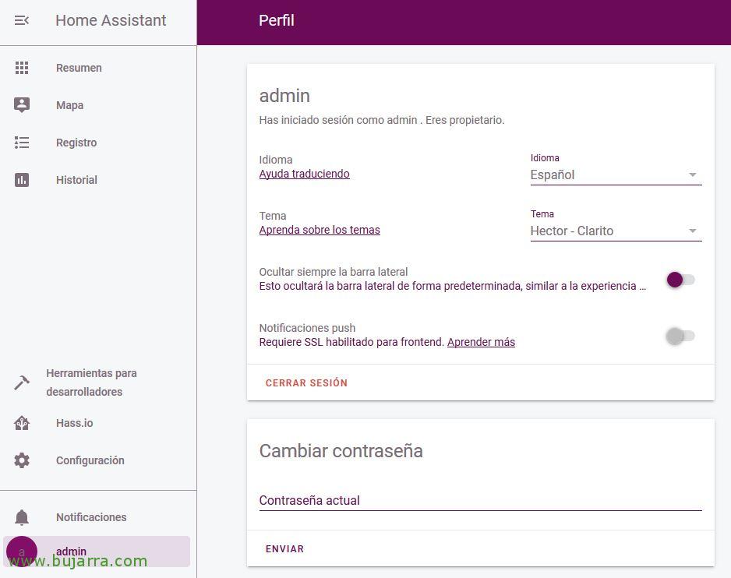
Task: Toggle the Notificaciones push switch
Action: tap(680, 336)
